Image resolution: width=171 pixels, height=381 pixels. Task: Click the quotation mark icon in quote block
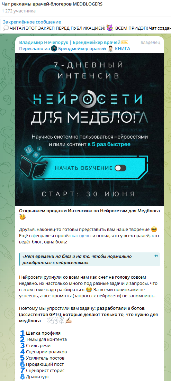click(x=156, y=256)
